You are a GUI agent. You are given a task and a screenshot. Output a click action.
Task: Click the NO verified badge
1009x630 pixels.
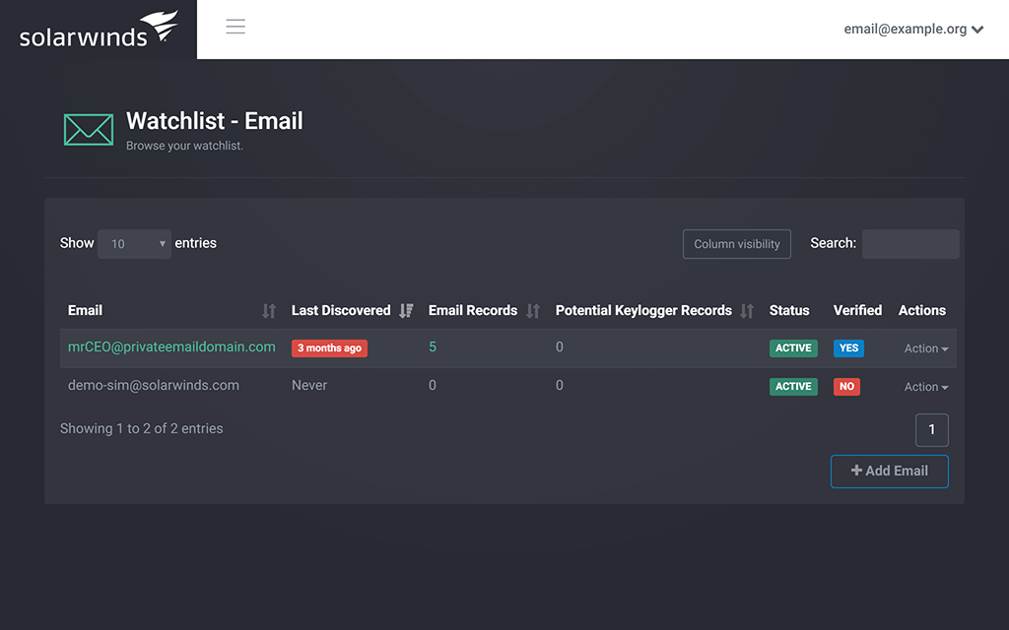[846, 386]
